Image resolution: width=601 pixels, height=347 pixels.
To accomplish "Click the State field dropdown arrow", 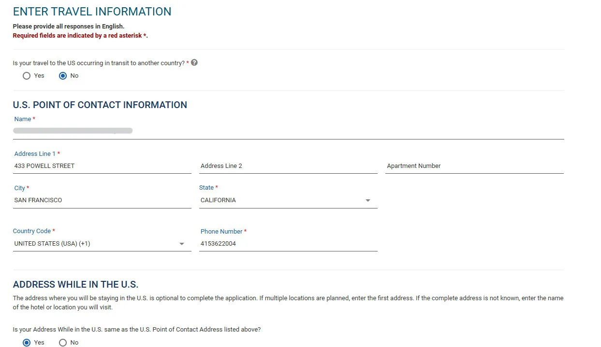I will (x=368, y=200).
